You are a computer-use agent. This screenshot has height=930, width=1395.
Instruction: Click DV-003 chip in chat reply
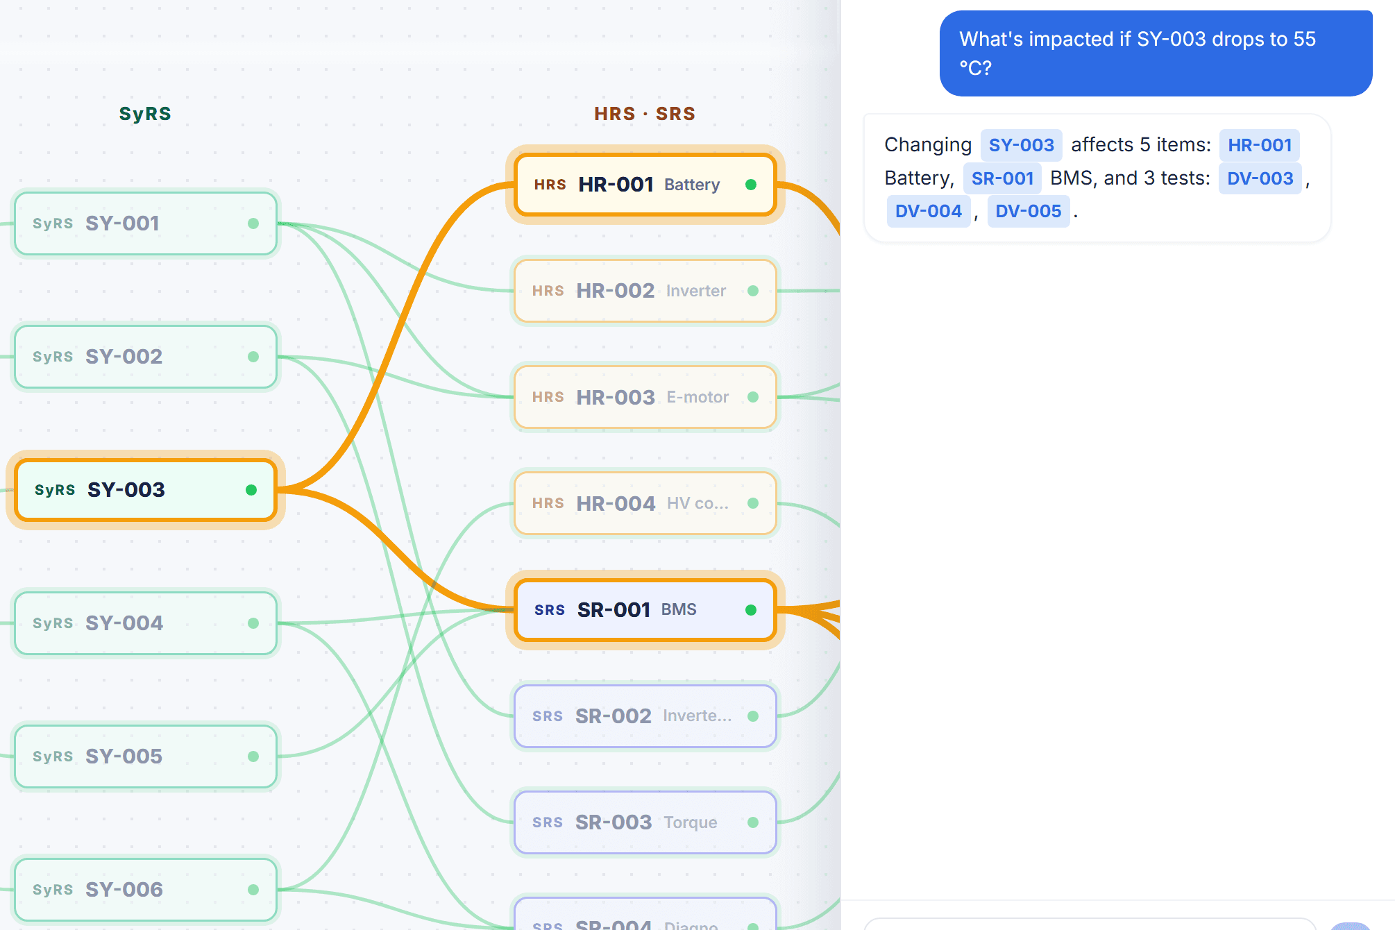point(1260,178)
